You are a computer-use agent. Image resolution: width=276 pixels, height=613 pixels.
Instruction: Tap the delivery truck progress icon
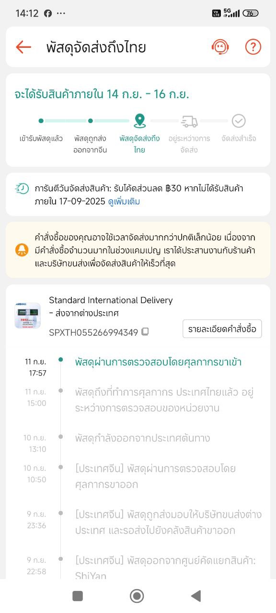[189, 121]
